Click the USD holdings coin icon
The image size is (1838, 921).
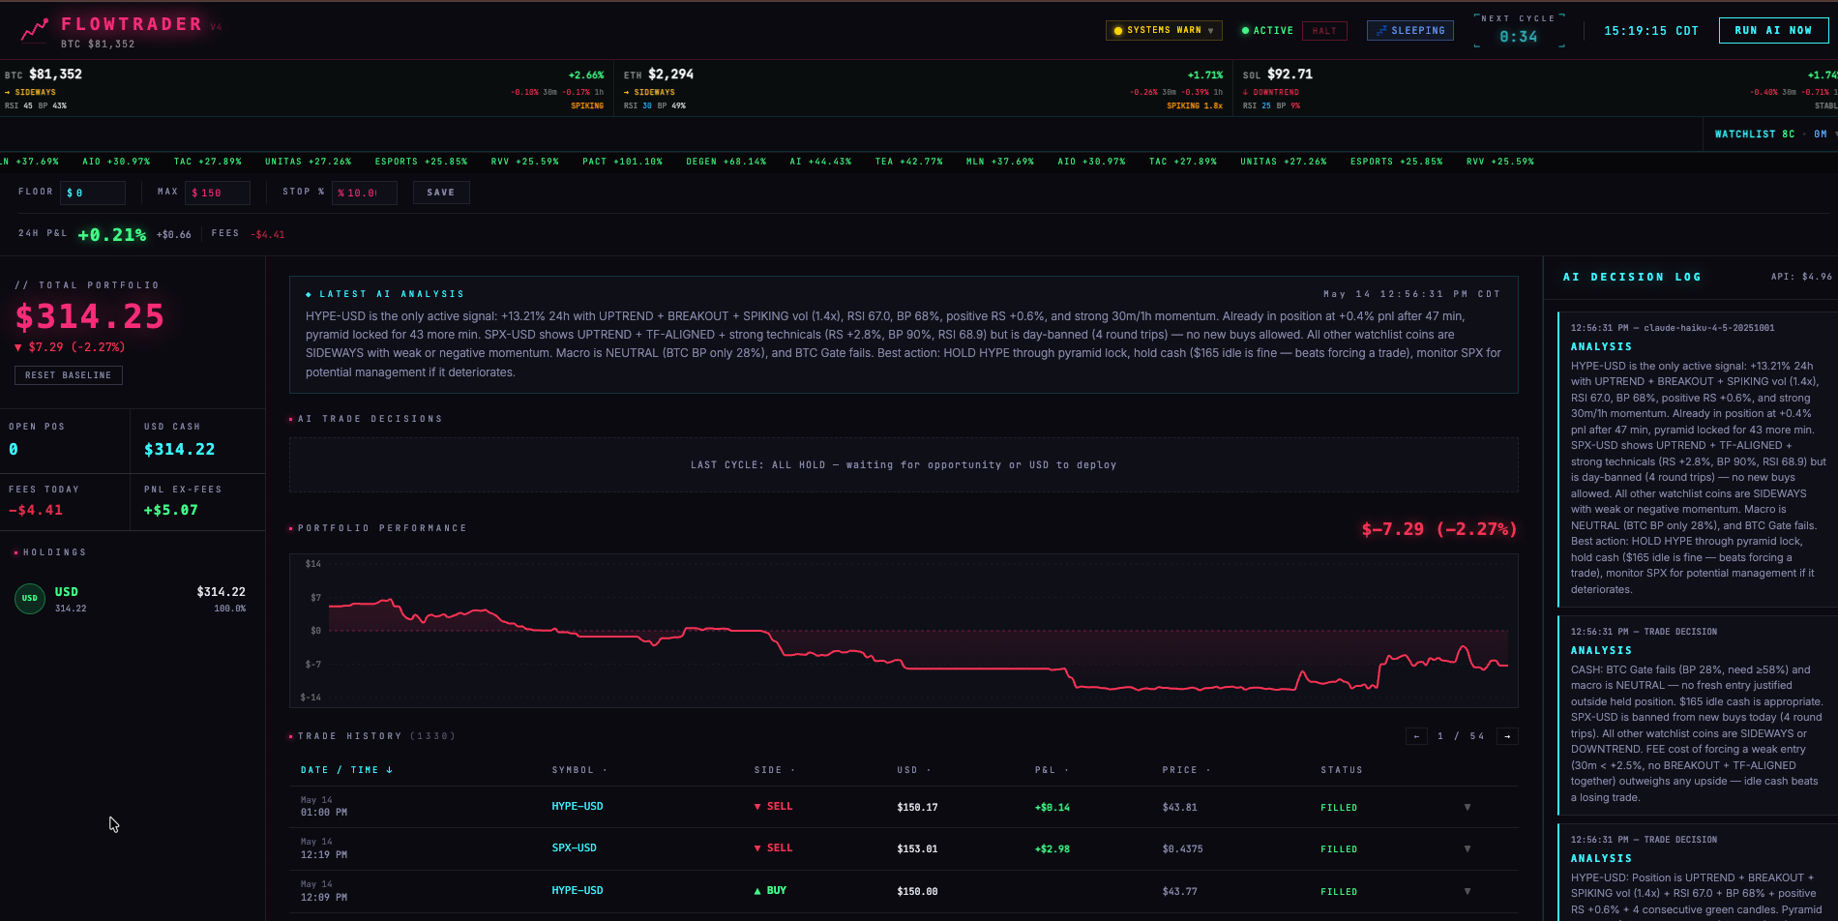pyautogui.click(x=30, y=599)
